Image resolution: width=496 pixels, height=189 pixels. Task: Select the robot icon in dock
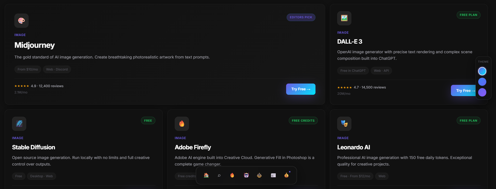(246, 175)
